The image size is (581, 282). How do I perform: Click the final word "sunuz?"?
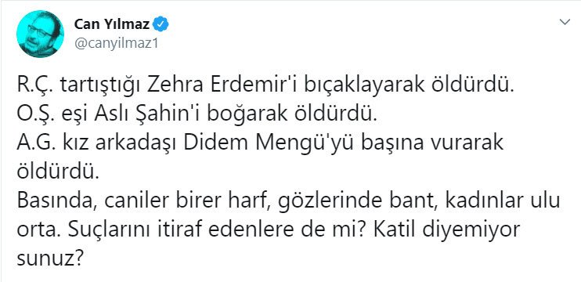coord(49,259)
